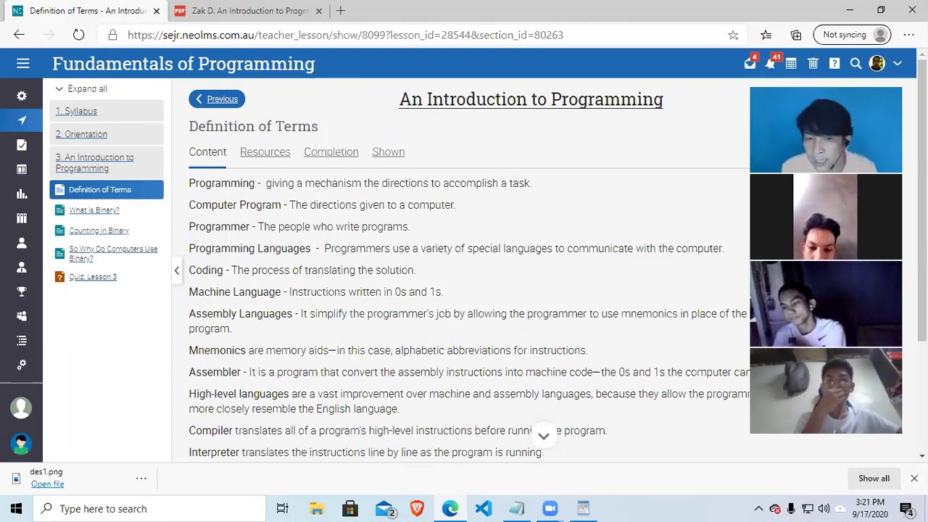Switch to the Completion tab
This screenshot has height=522, width=928.
[x=331, y=152]
